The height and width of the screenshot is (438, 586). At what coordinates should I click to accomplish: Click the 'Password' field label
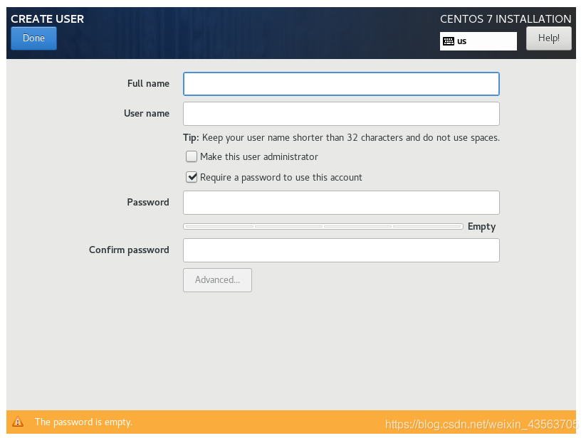coord(148,202)
